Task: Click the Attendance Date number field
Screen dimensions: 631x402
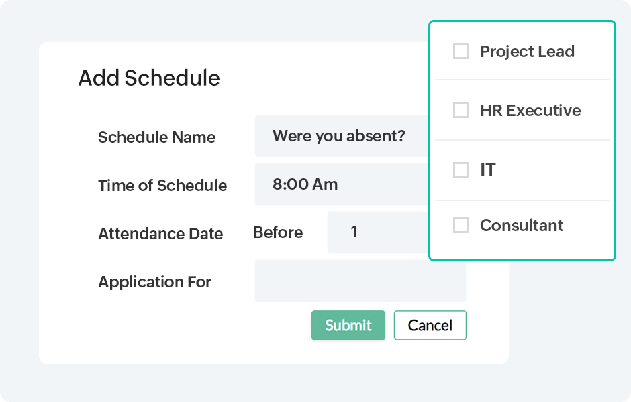Action: click(x=377, y=232)
